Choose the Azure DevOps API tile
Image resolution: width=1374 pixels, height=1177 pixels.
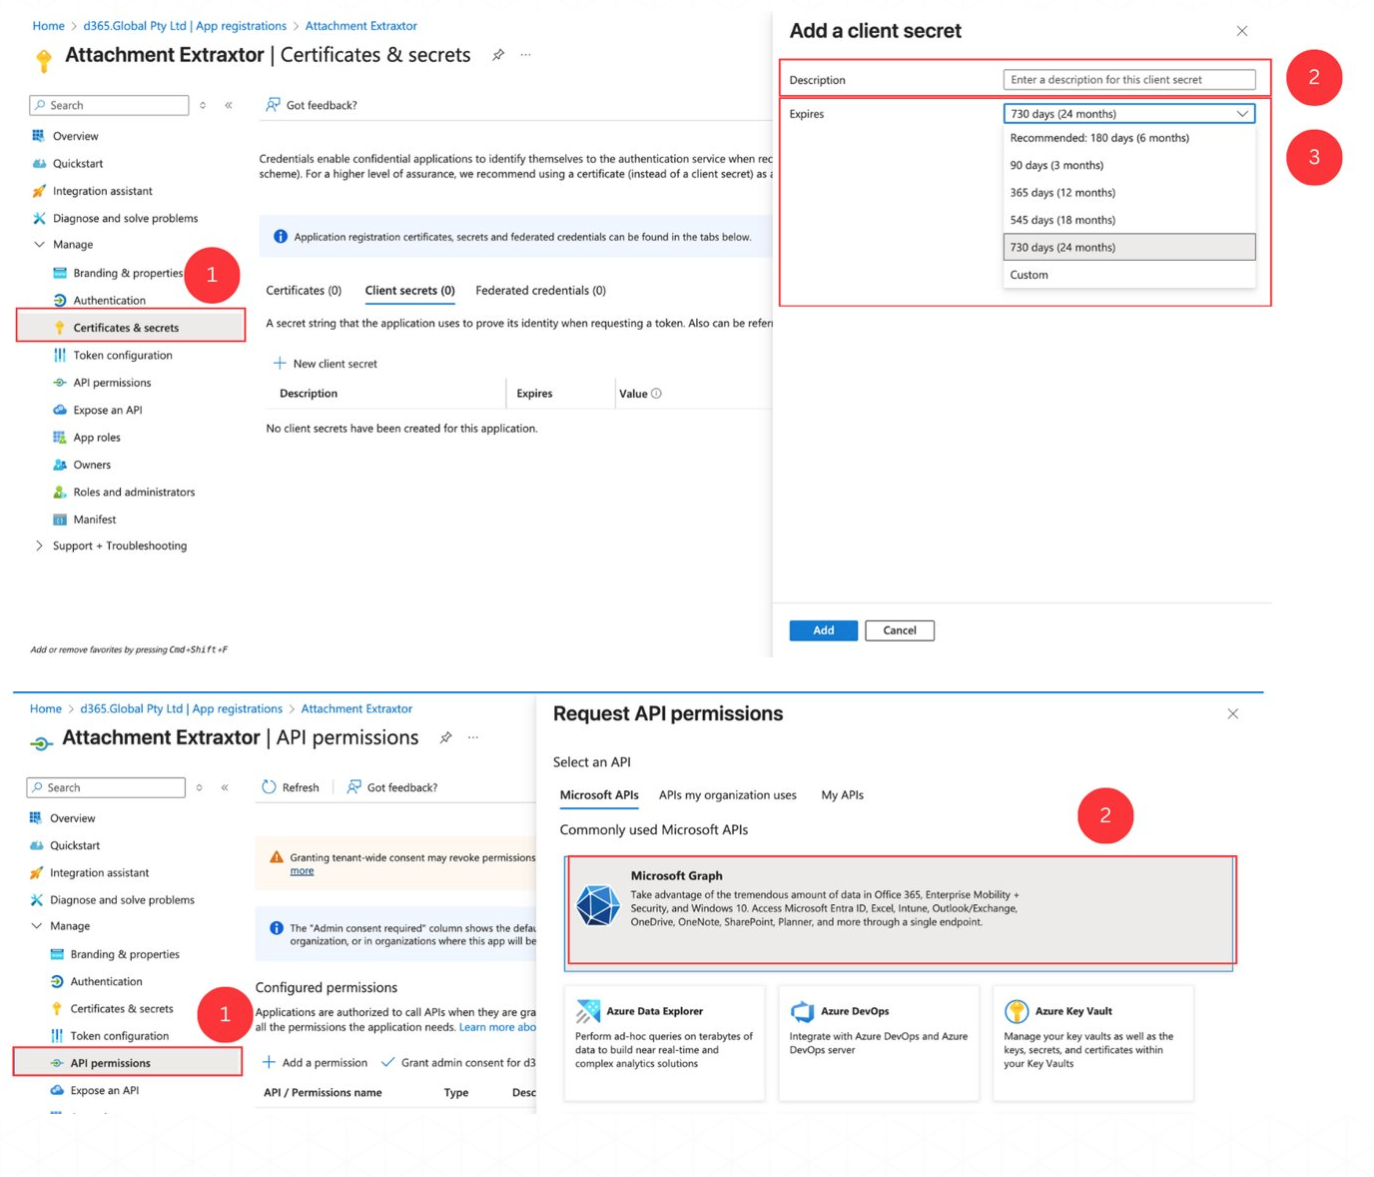(878, 1042)
